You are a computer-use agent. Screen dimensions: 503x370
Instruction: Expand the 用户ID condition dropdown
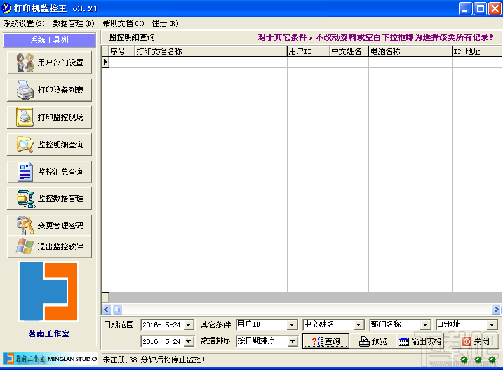click(x=292, y=325)
